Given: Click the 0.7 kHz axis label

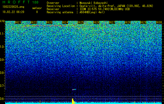Looking at the screenshot, I should point(2,86).
